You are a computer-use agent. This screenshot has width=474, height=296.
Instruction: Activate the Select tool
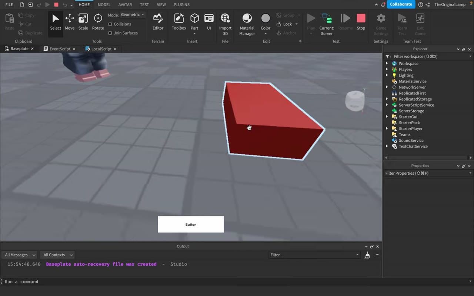click(x=56, y=23)
